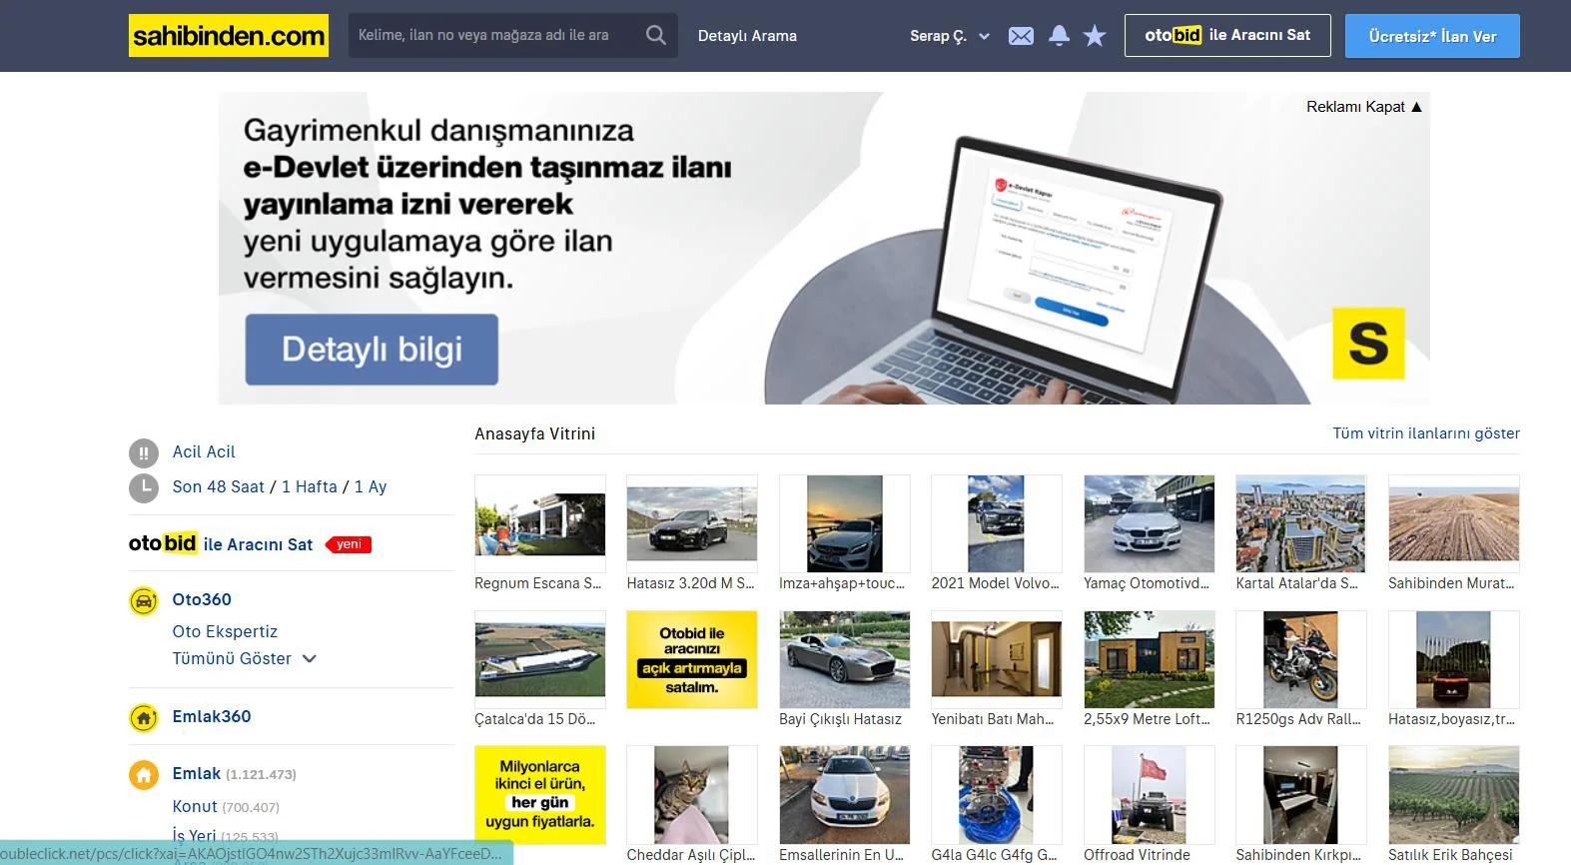Open the Imza+ahşap+touc listing thumbnail
The image size is (1571, 865).
[845, 523]
